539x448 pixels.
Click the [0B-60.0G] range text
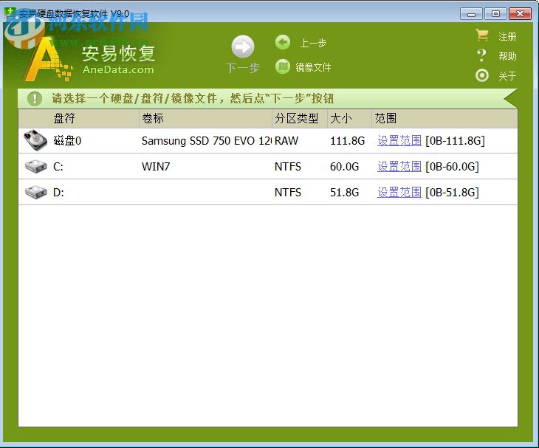tap(452, 167)
